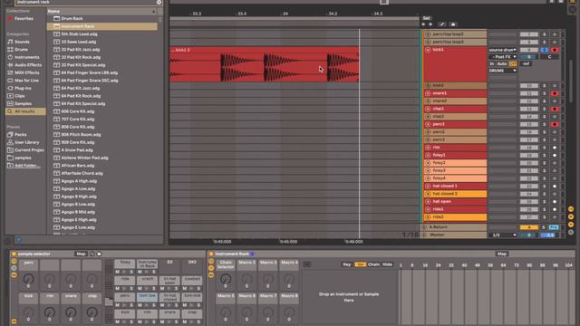Toggle arm button on kick1 track
580x326 pixels.
[555, 50]
